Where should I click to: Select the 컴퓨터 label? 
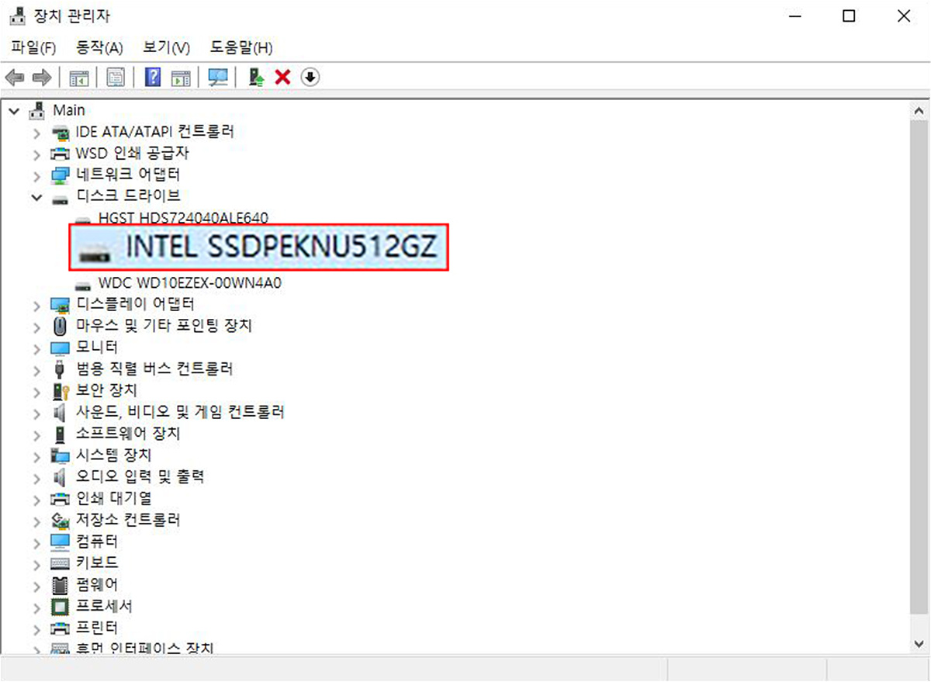pos(97,541)
